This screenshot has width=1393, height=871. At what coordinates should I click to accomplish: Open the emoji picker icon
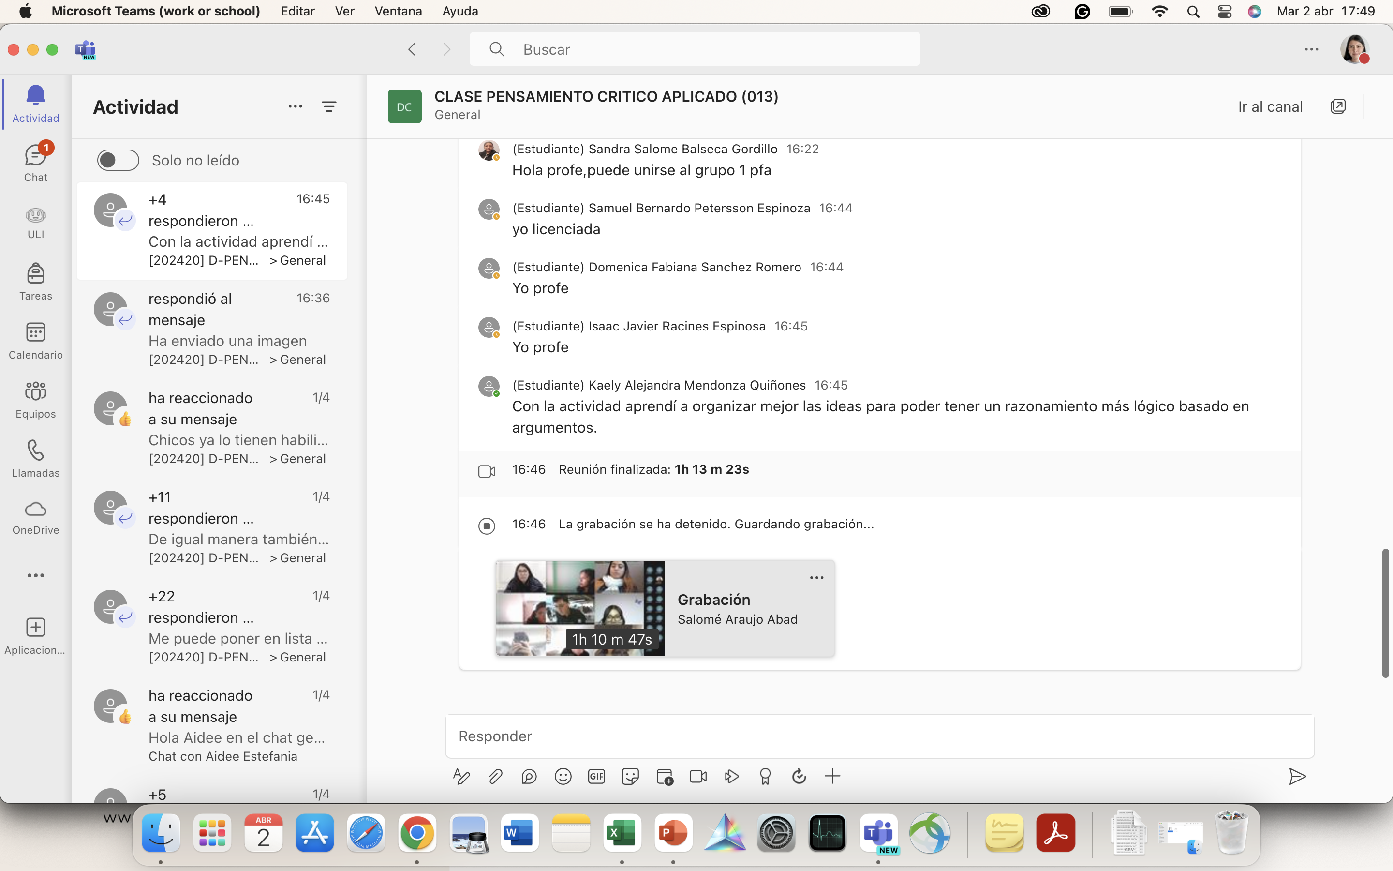(563, 777)
